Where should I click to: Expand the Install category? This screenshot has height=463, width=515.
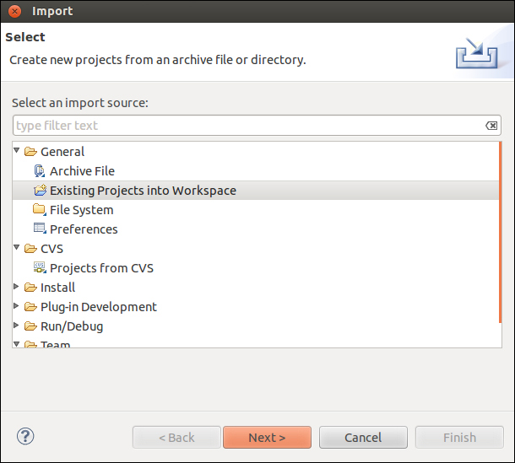(x=17, y=287)
